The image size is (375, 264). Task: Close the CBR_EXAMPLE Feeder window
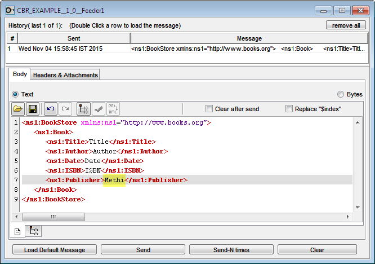pos(361,11)
